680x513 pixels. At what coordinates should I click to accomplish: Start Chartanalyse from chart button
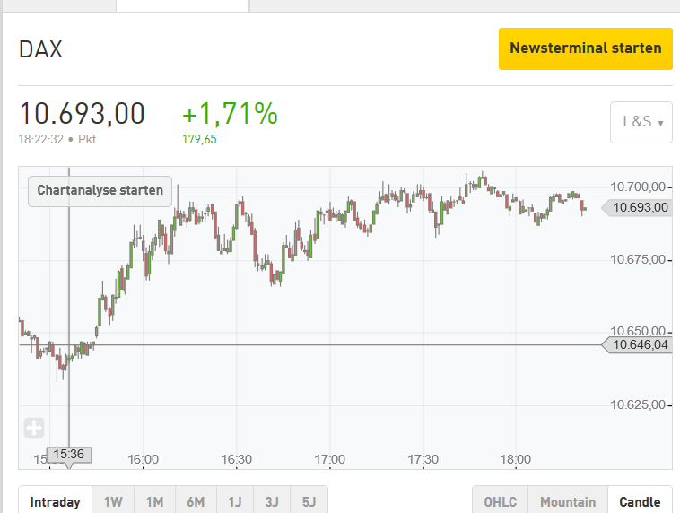pyautogui.click(x=100, y=190)
